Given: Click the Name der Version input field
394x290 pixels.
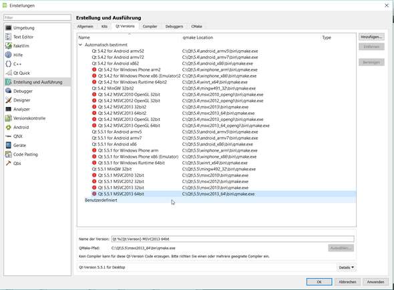Looking at the screenshot, I should (x=233, y=239).
